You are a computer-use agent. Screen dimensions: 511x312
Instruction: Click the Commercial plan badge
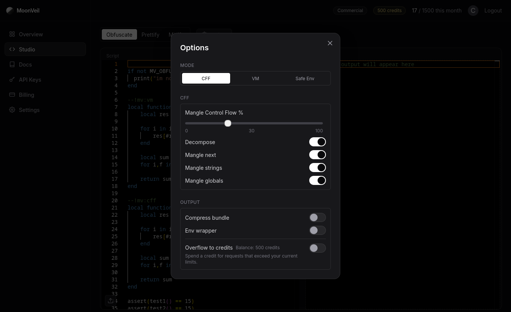coord(350,11)
